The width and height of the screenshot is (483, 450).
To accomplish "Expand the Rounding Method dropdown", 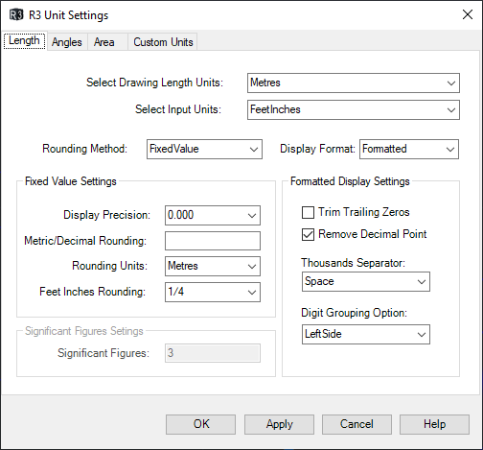I will tap(204, 149).
